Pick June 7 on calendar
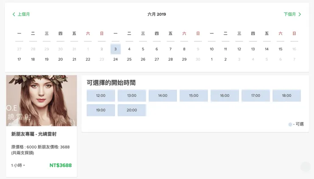Screen dimensions: 314x179 171,49
